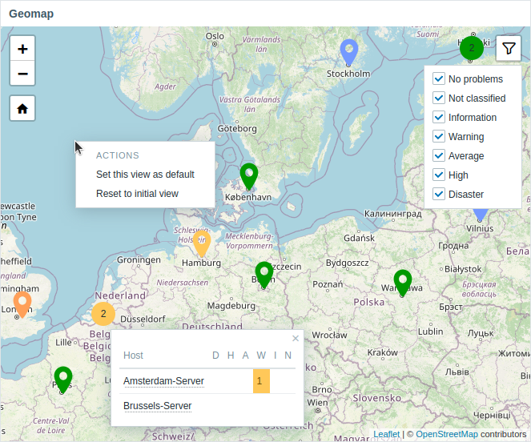Open the OpenStreetMap contributors link

point(447,434)
